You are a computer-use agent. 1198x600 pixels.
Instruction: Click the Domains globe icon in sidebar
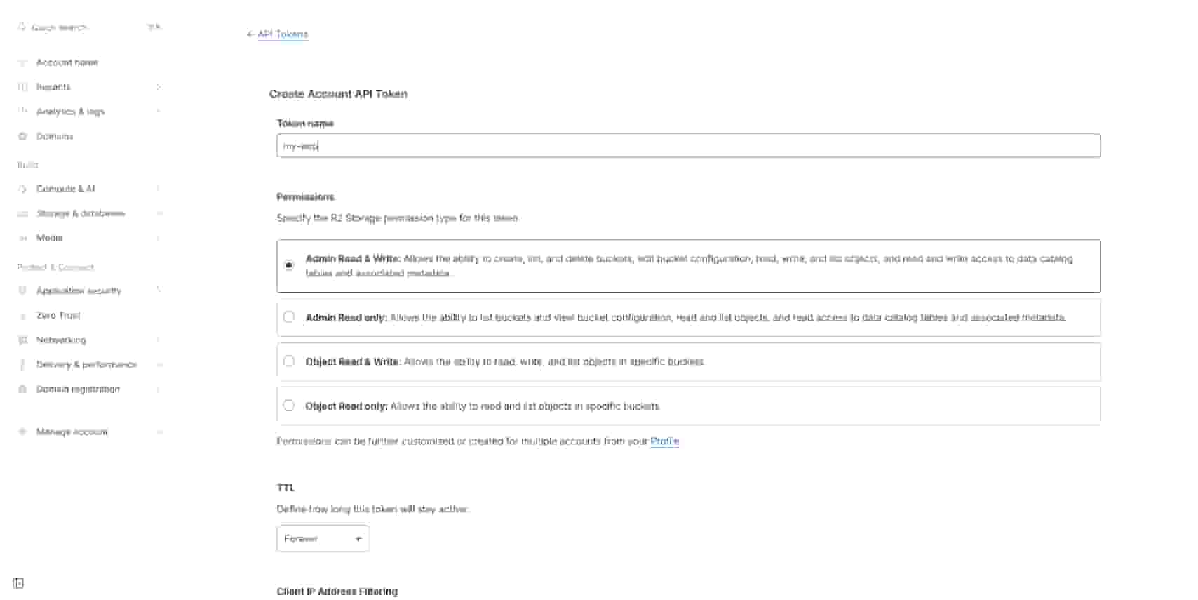[22, 136]
